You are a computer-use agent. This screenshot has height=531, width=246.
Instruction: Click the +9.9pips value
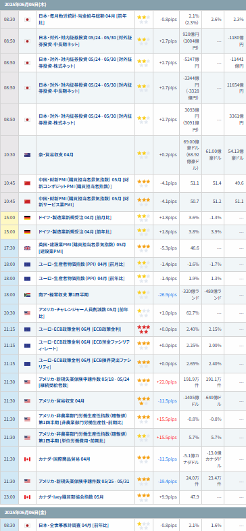click(168, 497)
